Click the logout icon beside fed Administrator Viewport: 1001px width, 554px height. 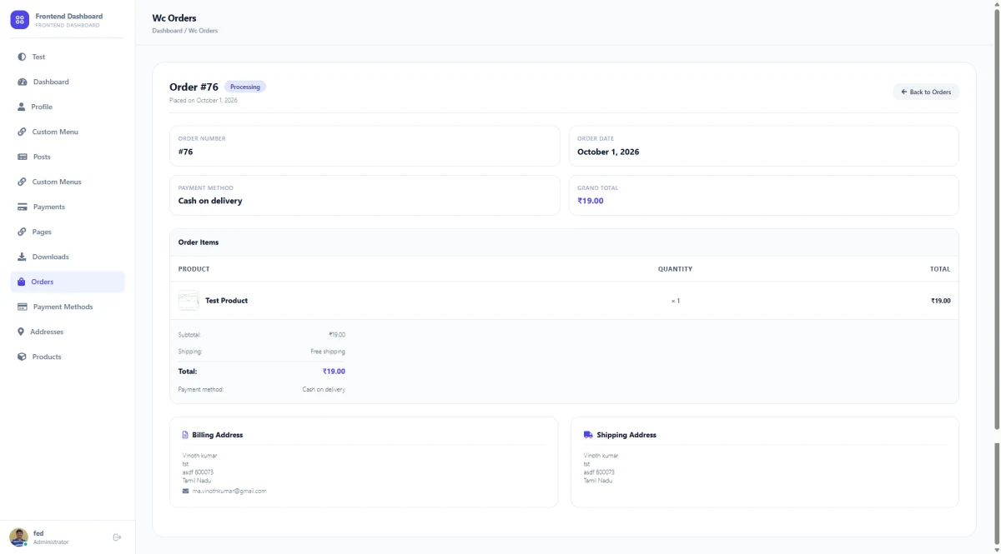click(117, 537)
